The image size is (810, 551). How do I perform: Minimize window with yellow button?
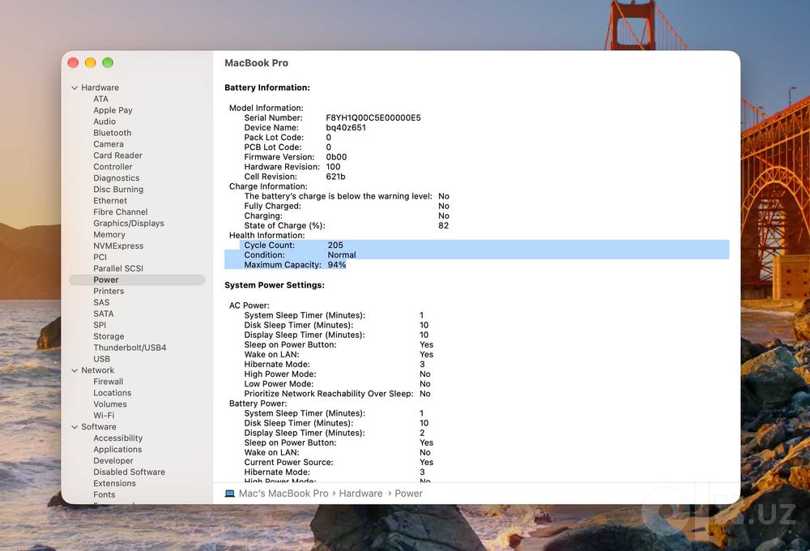point(91,62)
